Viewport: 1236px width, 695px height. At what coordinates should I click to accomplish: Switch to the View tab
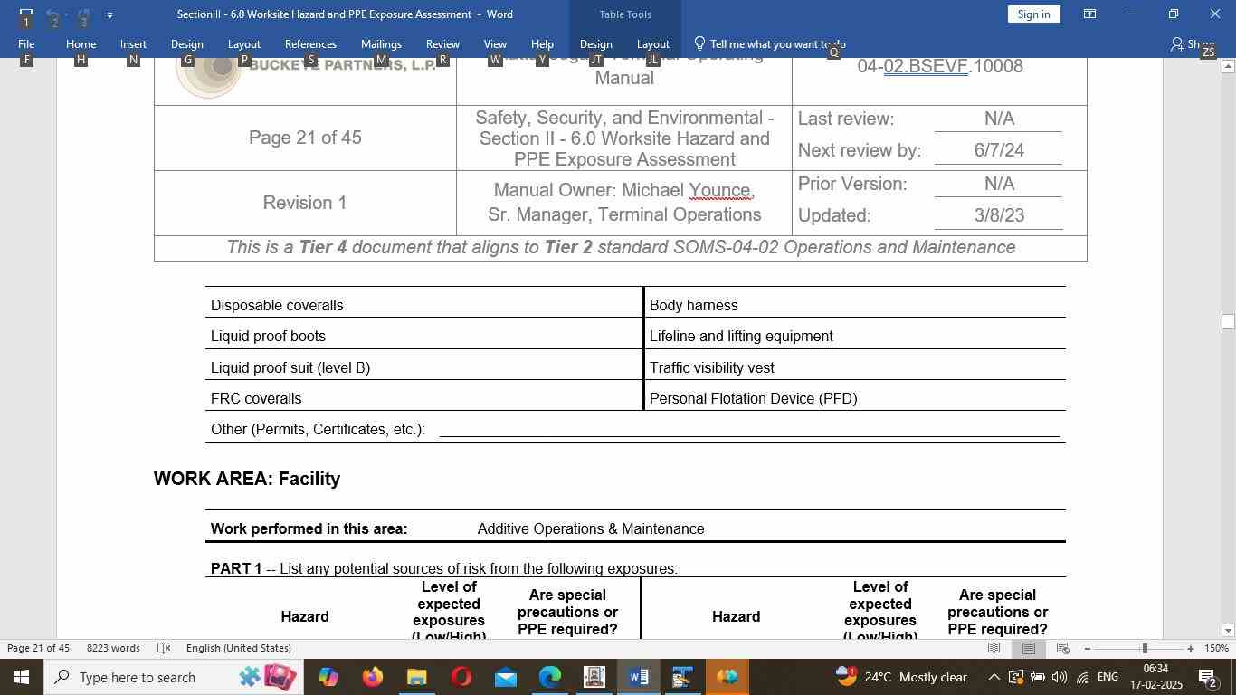pyautogui.click(x=495, y=43)
